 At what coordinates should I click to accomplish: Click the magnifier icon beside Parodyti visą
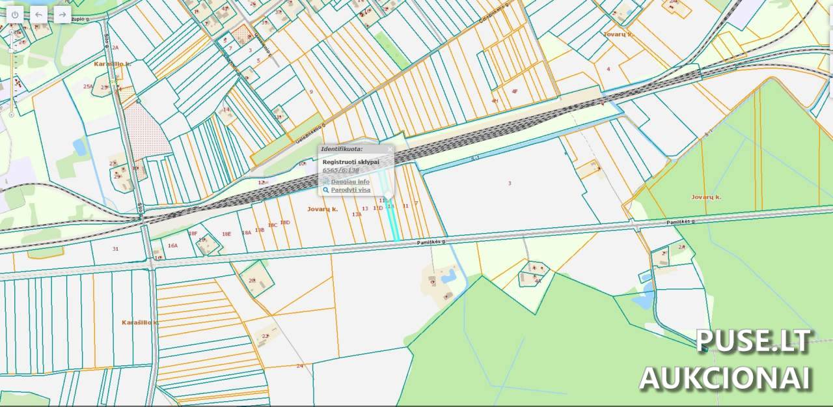[326, 190]
